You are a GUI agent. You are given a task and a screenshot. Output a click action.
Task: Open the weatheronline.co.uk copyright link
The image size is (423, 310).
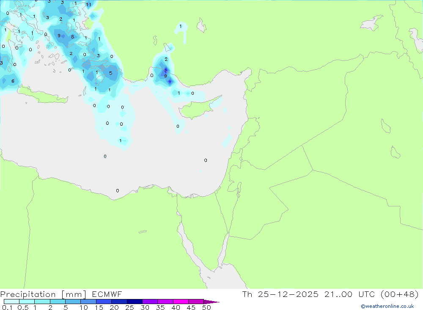[387, 306]
